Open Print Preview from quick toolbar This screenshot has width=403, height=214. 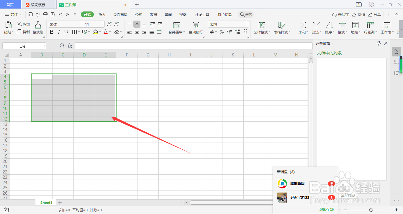53,14
